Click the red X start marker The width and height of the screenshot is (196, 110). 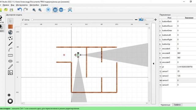click(64, 55)
